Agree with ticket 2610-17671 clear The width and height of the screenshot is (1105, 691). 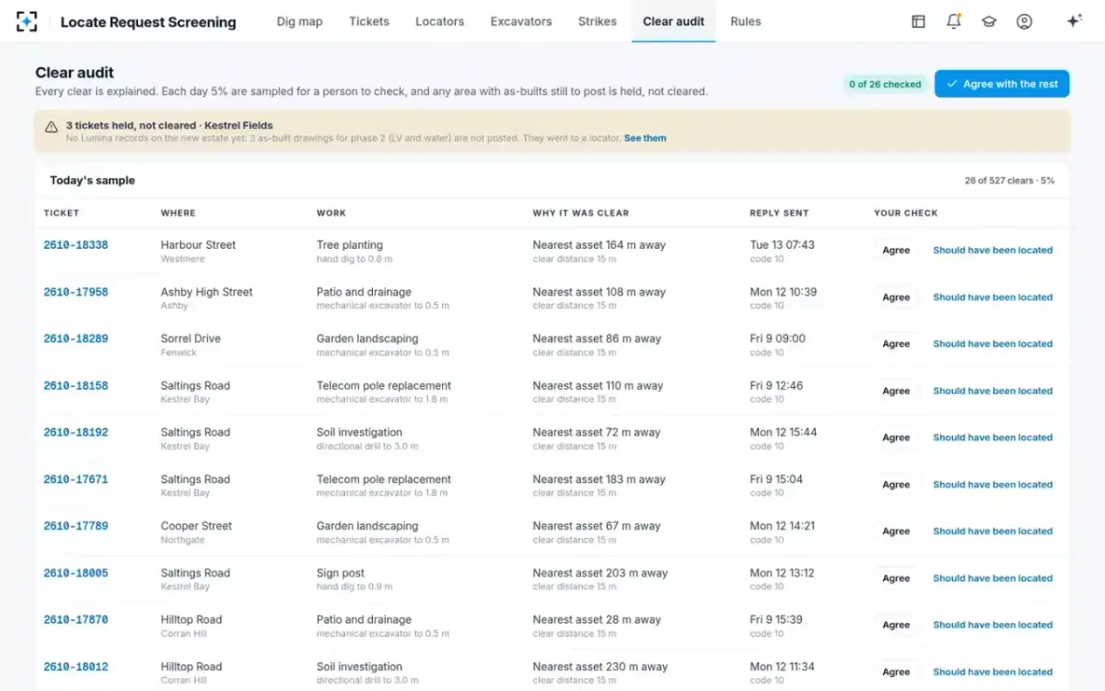point(896,485)
